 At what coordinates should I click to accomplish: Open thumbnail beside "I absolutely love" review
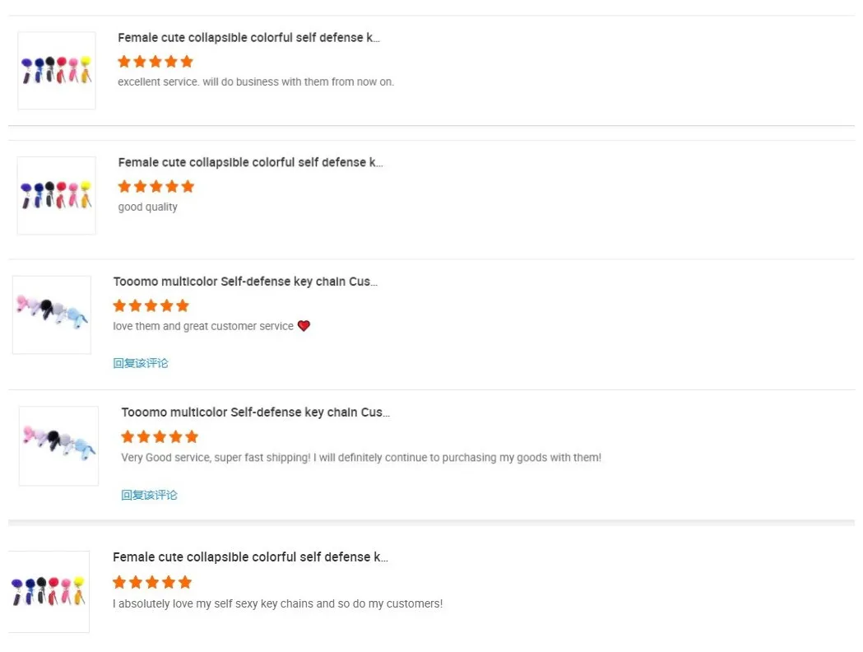pyautogui.click(x=49, y=592)
